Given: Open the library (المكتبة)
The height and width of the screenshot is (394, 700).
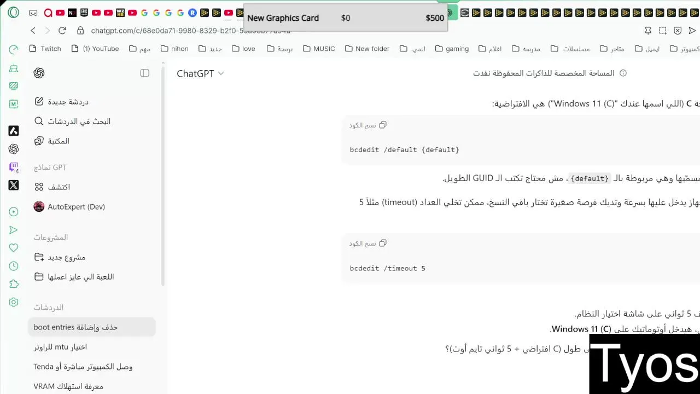Looking at the screenshot, I should [x=92, y=141].
